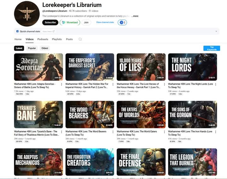Click the search icon in the channel tabs

coord(80,39)
